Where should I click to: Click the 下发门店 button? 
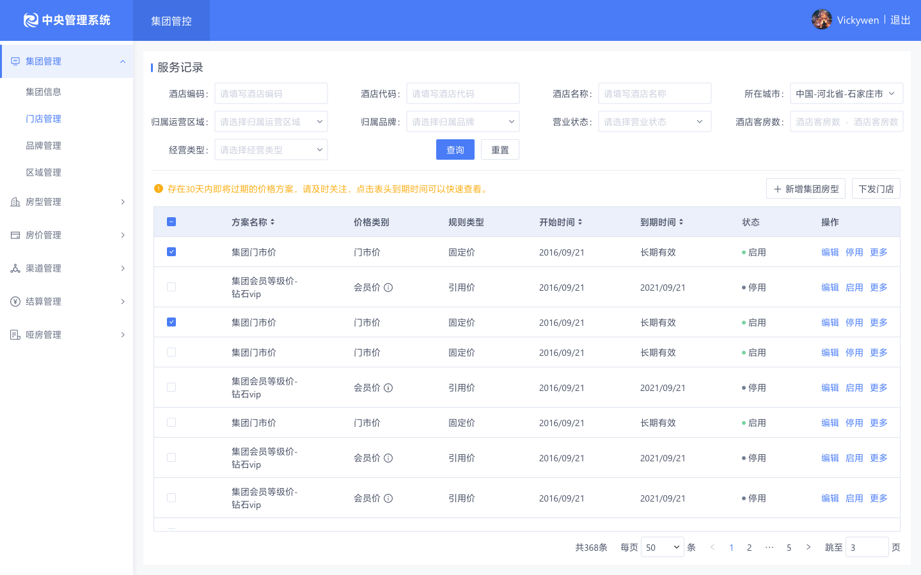(876, 188)
